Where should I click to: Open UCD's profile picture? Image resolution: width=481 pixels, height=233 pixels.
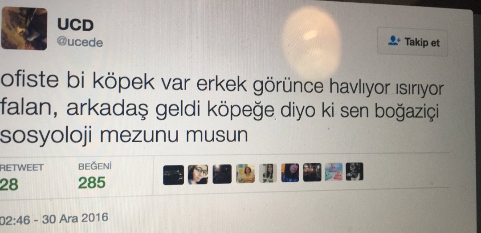click(x=24, y=29)
